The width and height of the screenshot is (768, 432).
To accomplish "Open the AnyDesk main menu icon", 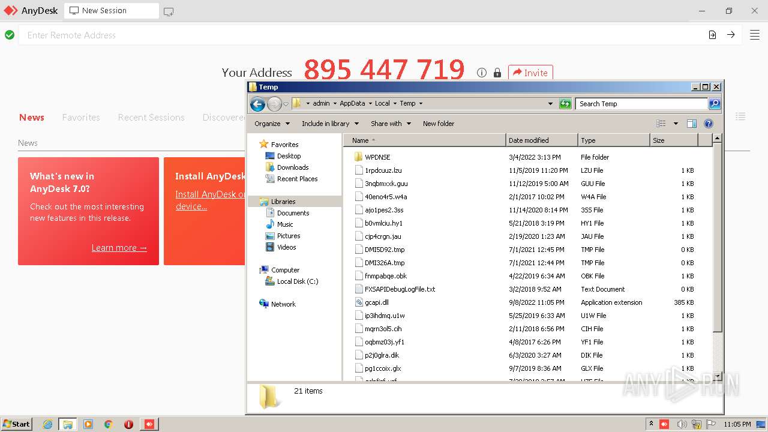I will [x=755, y=35].
